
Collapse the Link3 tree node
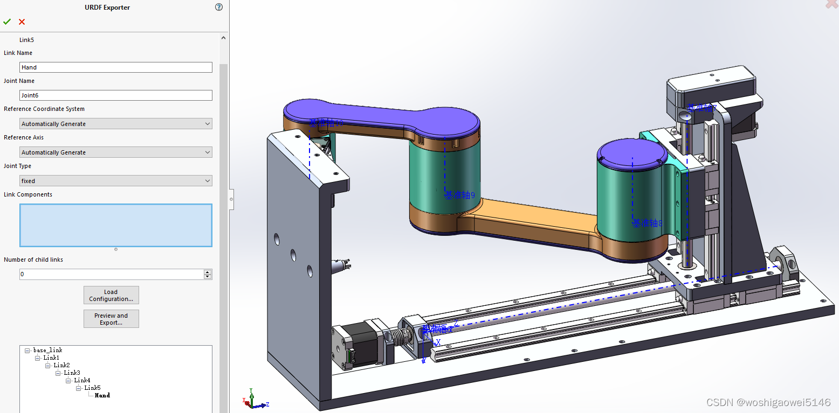[x=58, y=373]
